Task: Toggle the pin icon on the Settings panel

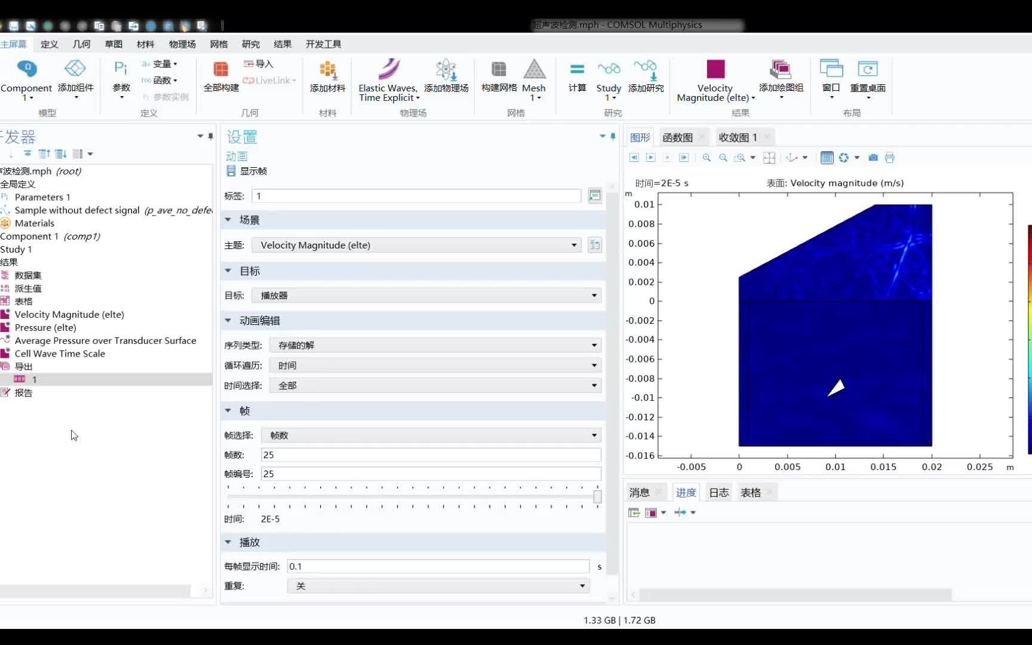Action: coord(612,137)
